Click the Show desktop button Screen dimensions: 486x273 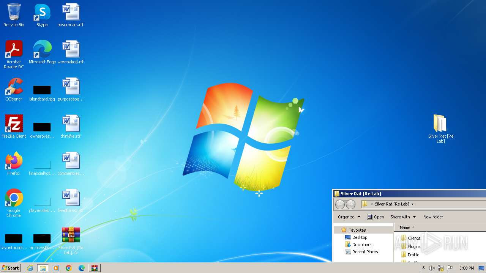tap(481, 268)
